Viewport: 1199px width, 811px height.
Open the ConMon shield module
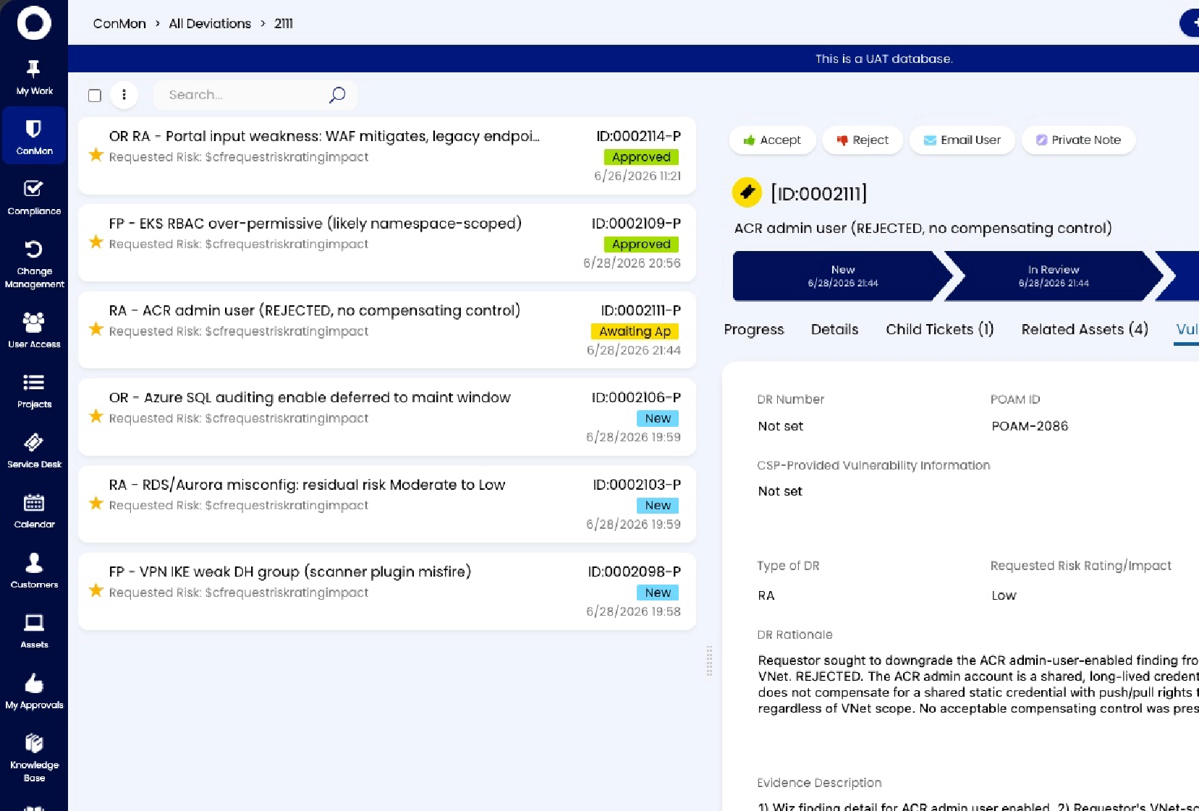(34, 137)
